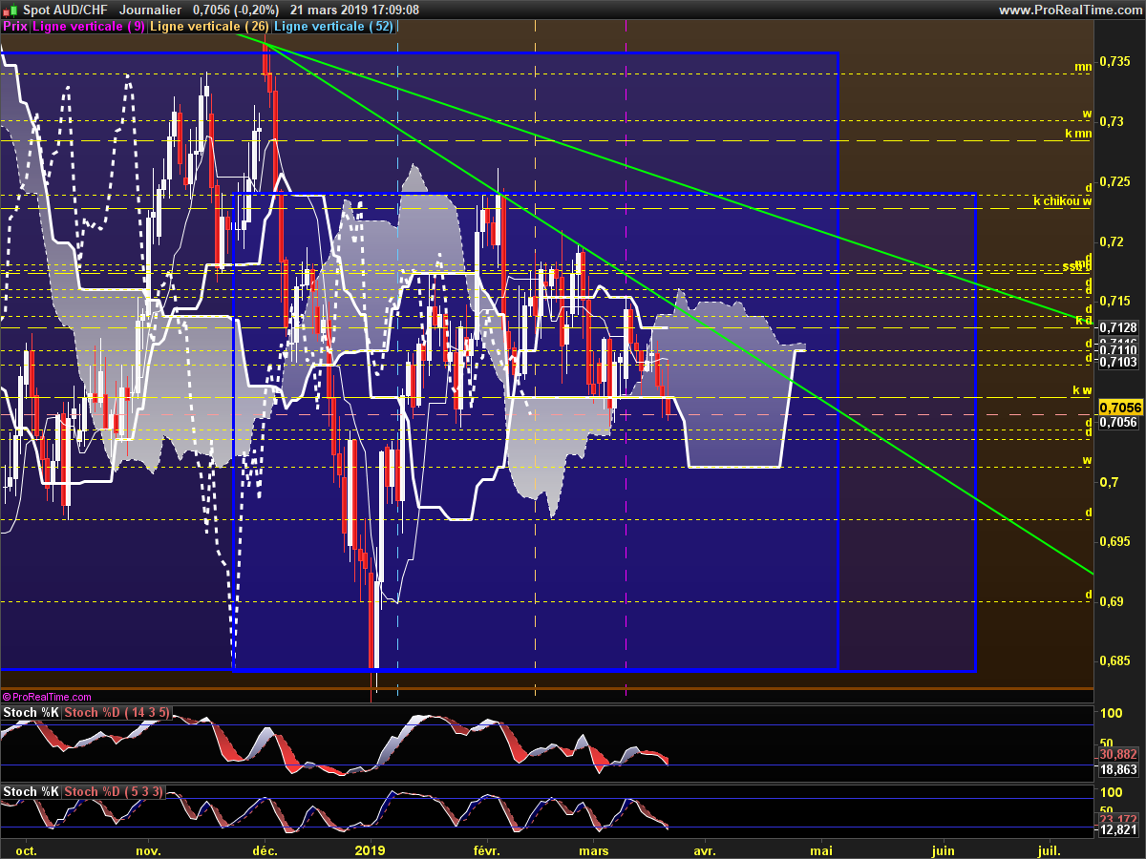Click the avr. month on time axis
This screenshot has width=1146, height=859.
point(704,849)
